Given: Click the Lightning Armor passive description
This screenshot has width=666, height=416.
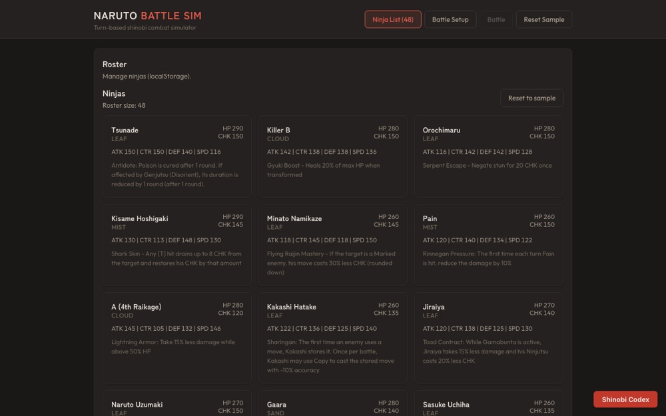Looking at the screenshot, I should (x=173, y=346).
